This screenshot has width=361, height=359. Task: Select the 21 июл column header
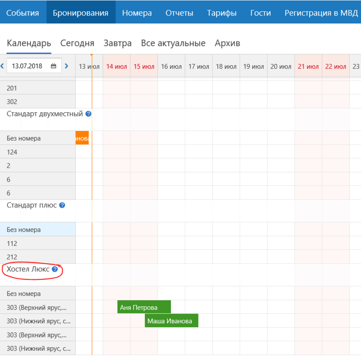[x=308, y=67]
